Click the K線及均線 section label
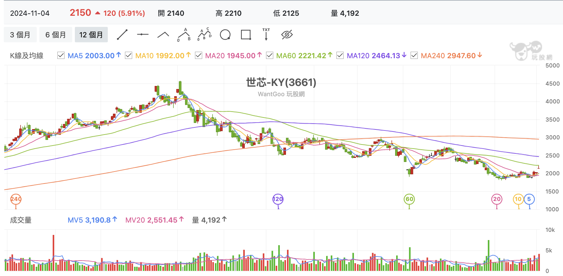The width and height of the screenshot is (563, 276). coord(27,55)
